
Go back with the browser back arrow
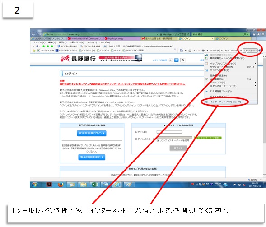coord(33,34)
